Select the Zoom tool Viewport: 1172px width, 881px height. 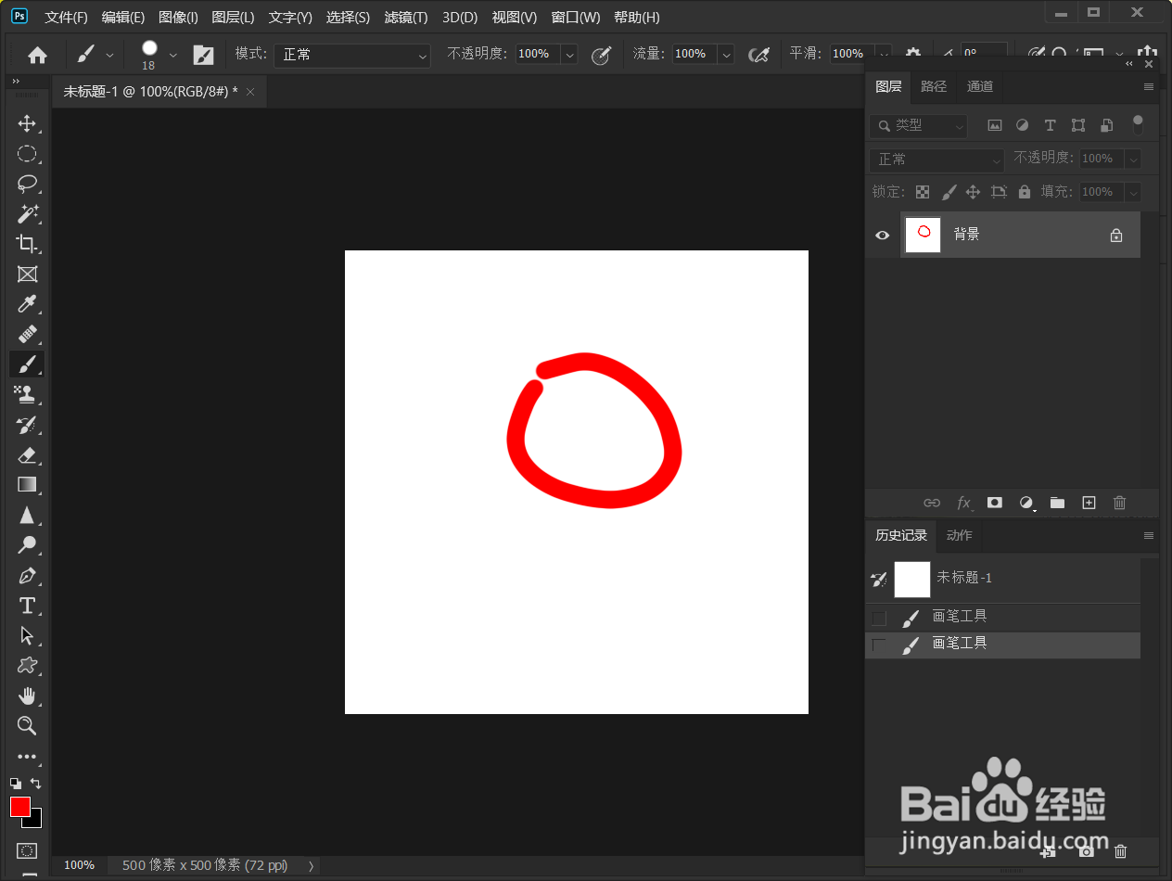[x=27, y=725]
